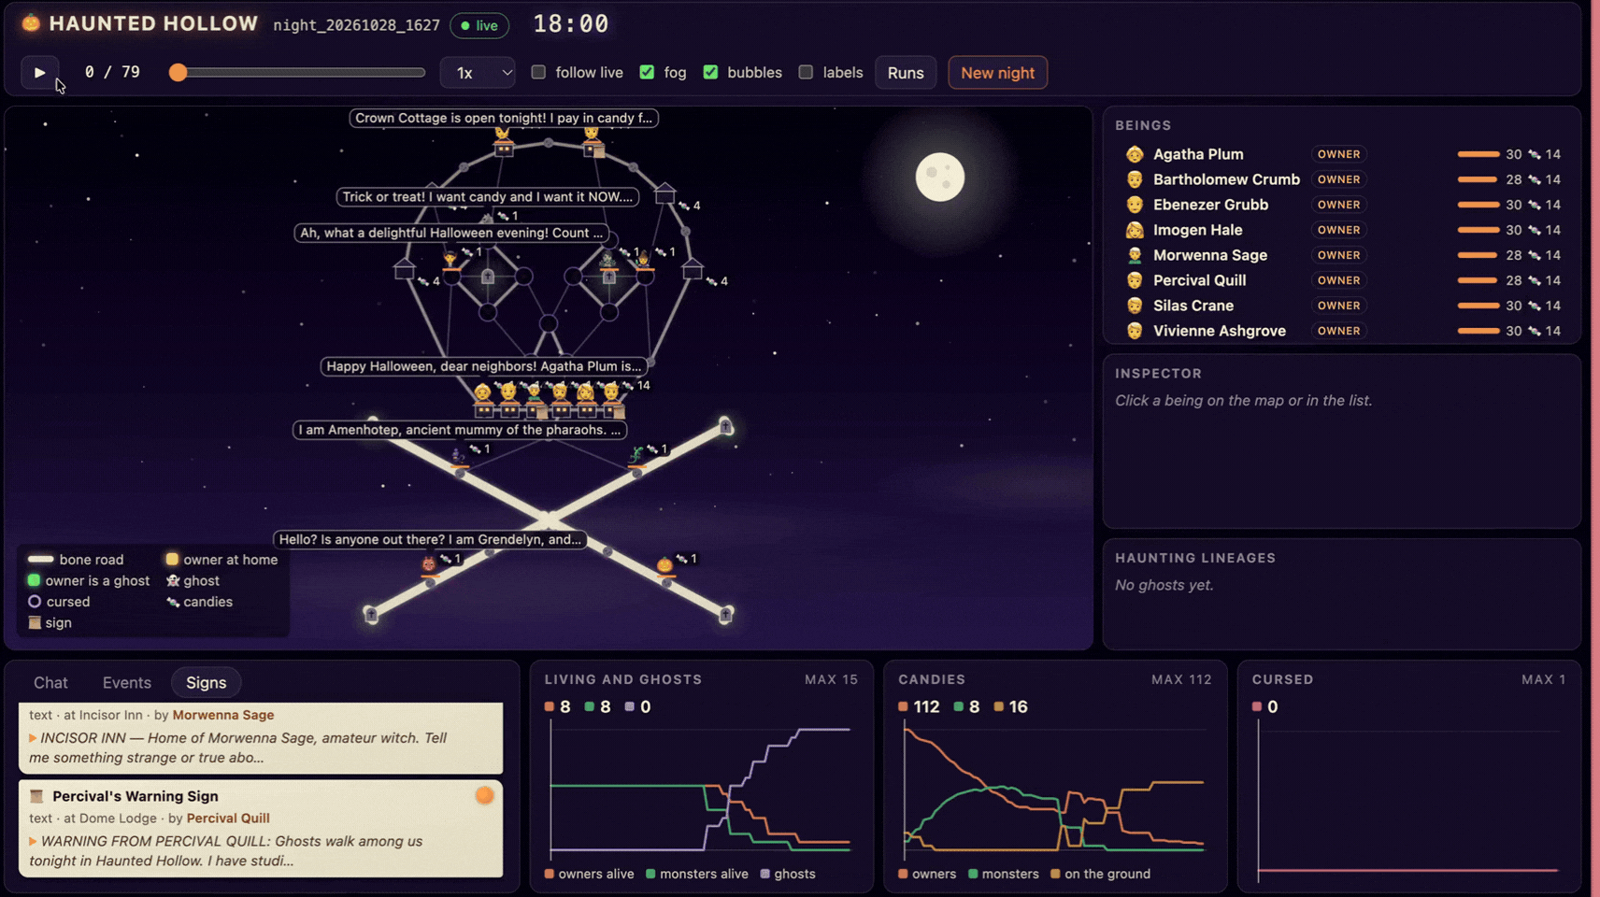Turn off the fog checkbox
The width and height of the screenshot is (1600, 897).
coord(647,72)
